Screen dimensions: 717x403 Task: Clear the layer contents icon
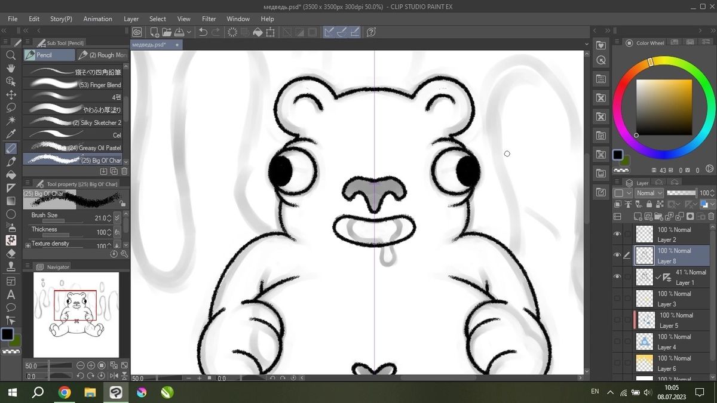[x=232, y=32]
